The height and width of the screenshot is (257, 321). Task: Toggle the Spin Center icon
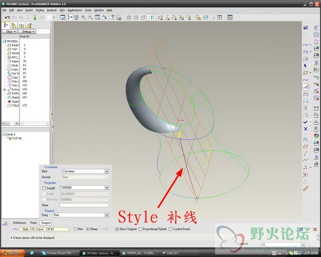[70, 18]
